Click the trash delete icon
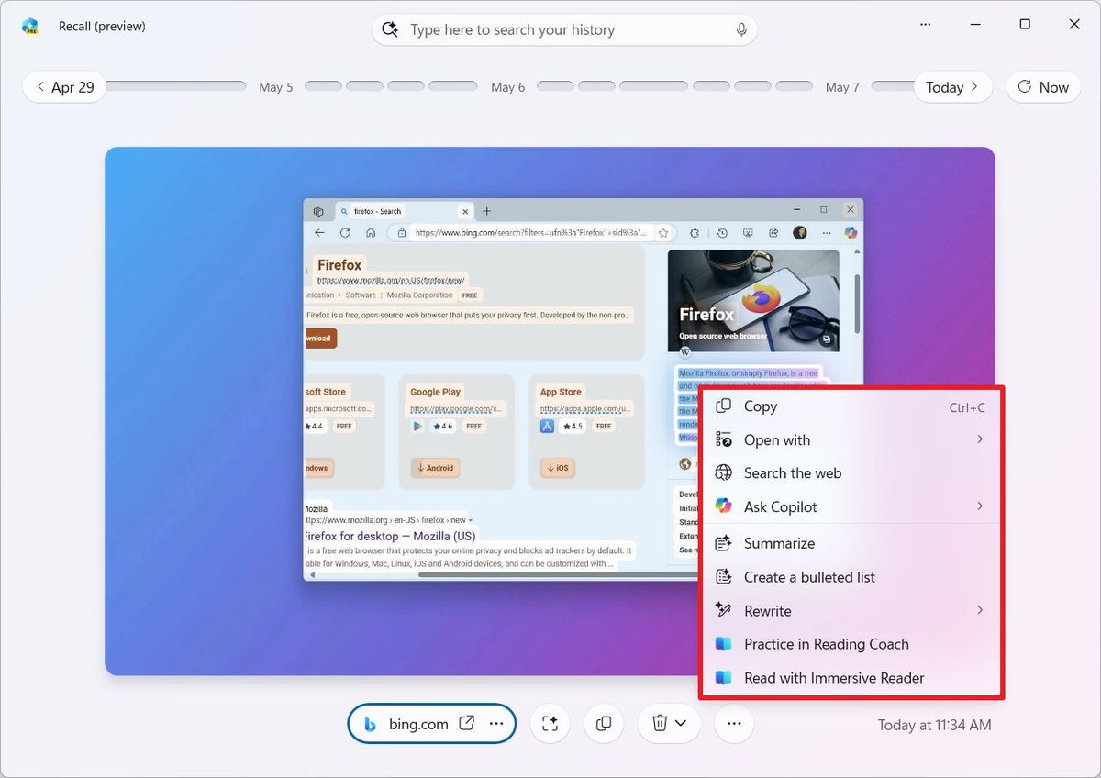Image resolution: width=1101 pixels, height=778 pixels. (659, 724)
